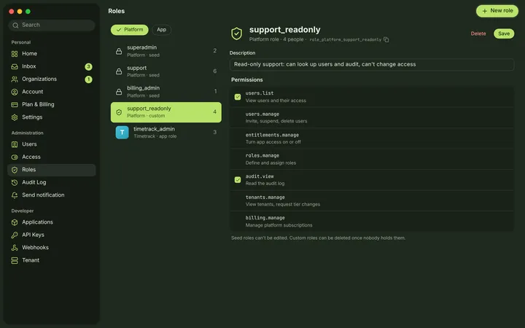
Task: Click the Applications cube icon
Action: [x=15, y=222]
